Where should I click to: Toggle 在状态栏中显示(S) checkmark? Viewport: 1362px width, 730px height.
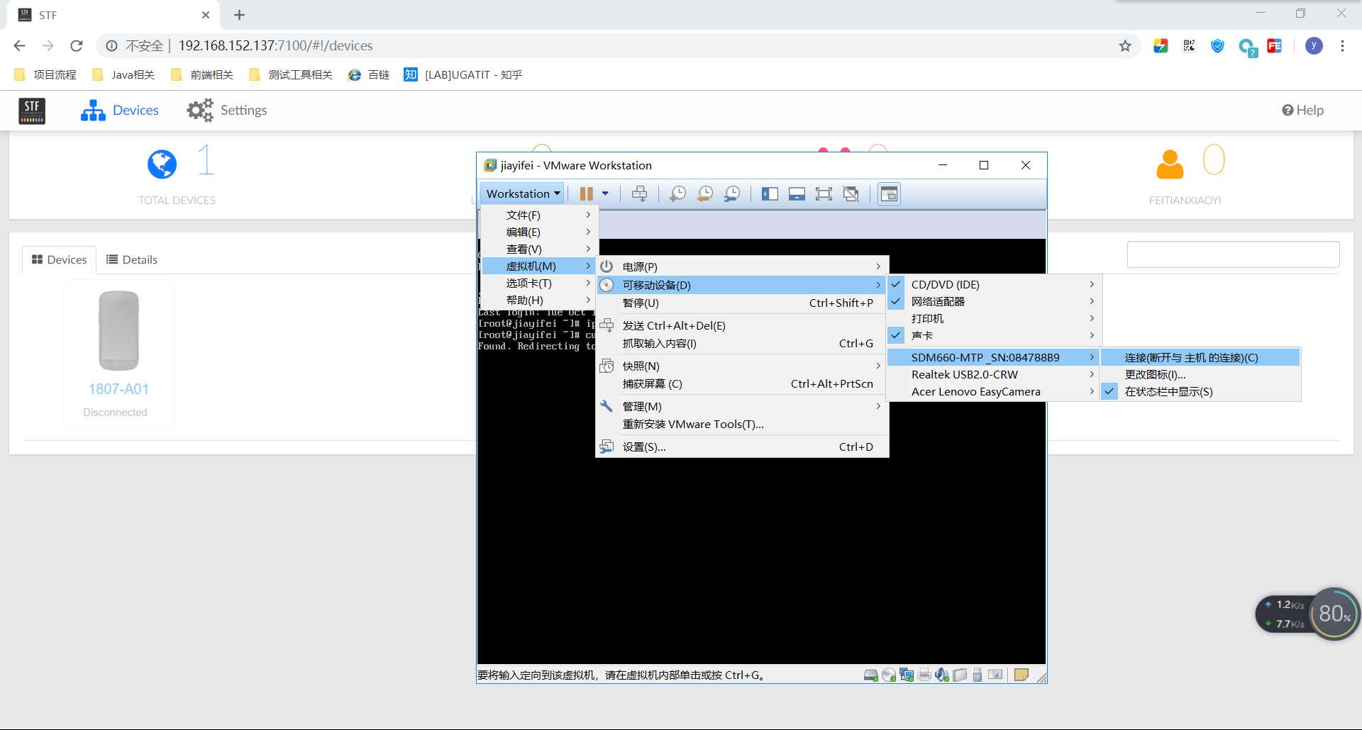coord(1110,391)
